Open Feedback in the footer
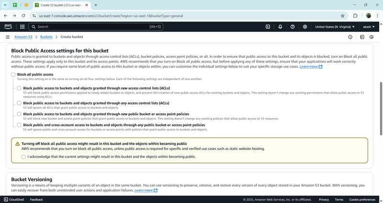 tap(36, 200)
